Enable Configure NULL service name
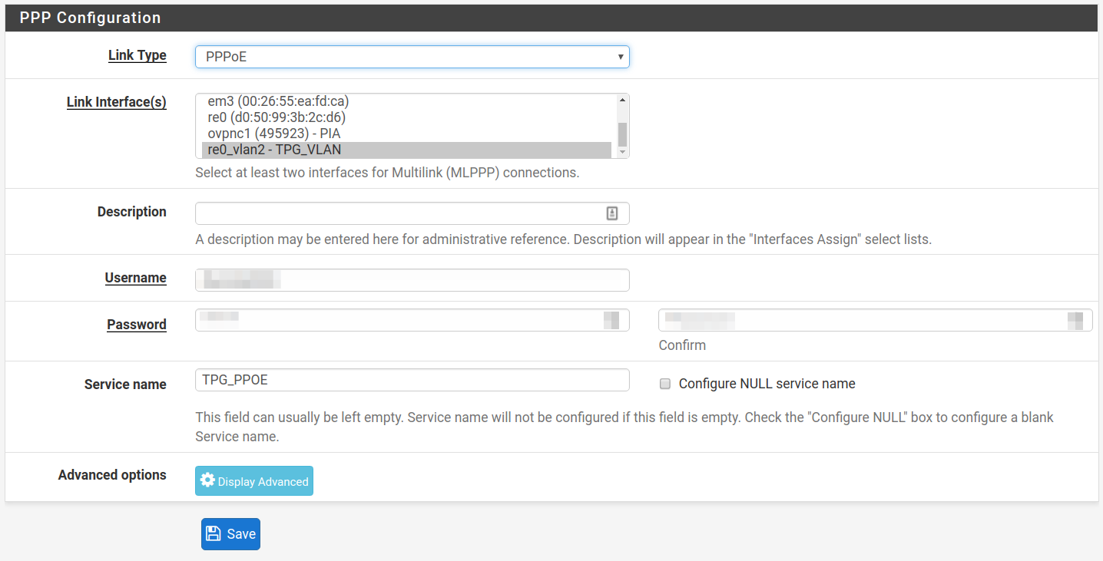This screenshot has height=561, width=1103. click(x=664, y=383)
